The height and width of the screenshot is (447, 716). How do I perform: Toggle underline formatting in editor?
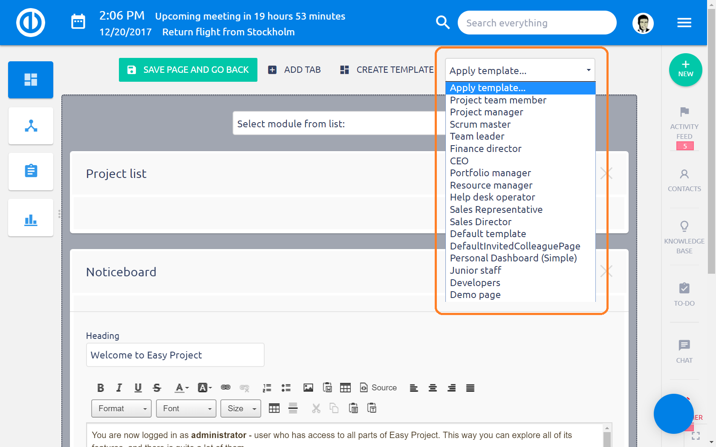(138, 388)
